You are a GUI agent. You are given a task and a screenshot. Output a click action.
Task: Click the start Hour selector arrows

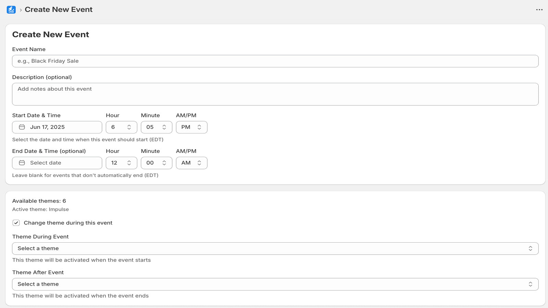tap(129, 127)
